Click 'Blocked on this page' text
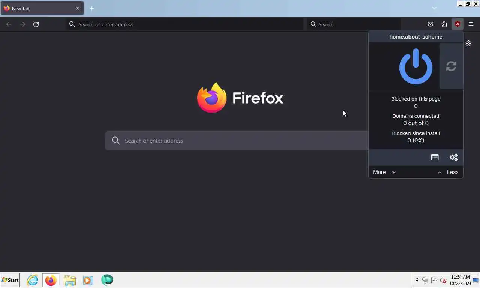The image size is (480, 288). point(416,99)
